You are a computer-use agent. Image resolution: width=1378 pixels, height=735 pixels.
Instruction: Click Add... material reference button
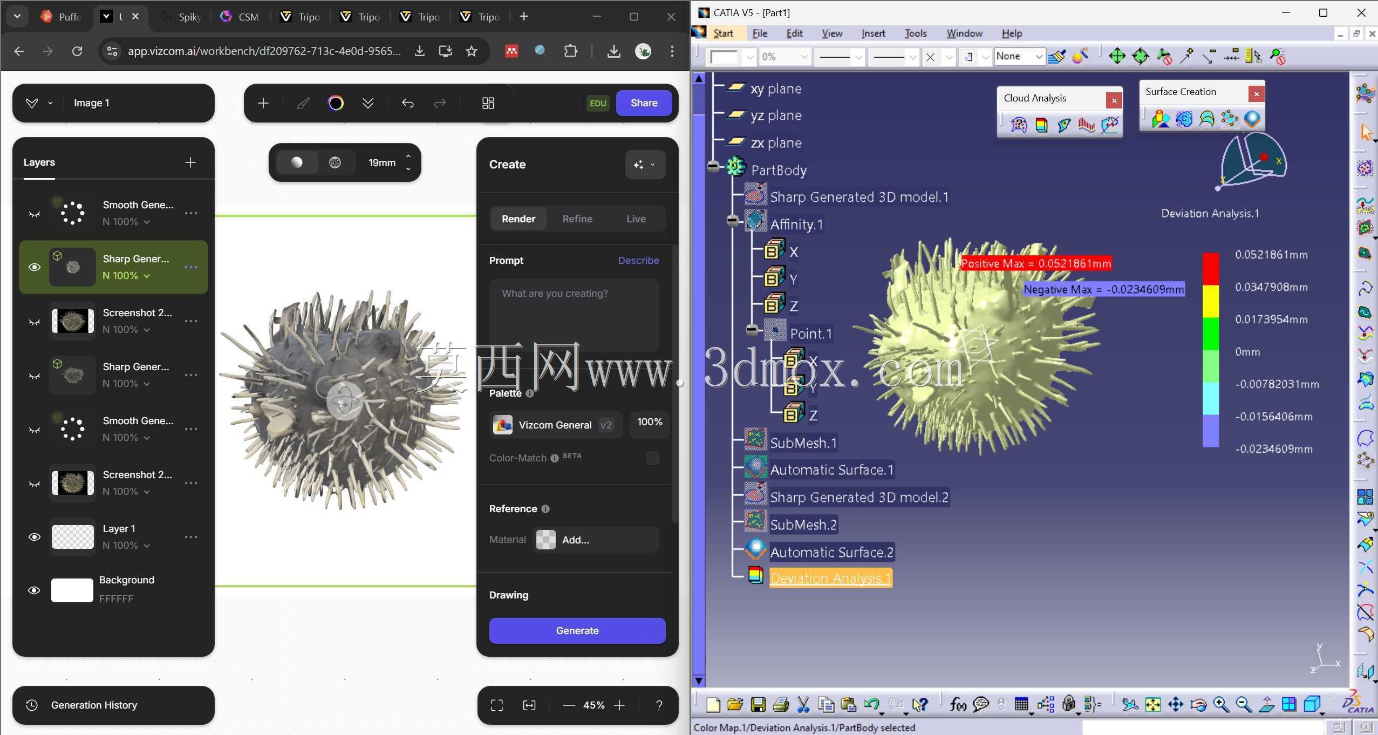[596, 540]
